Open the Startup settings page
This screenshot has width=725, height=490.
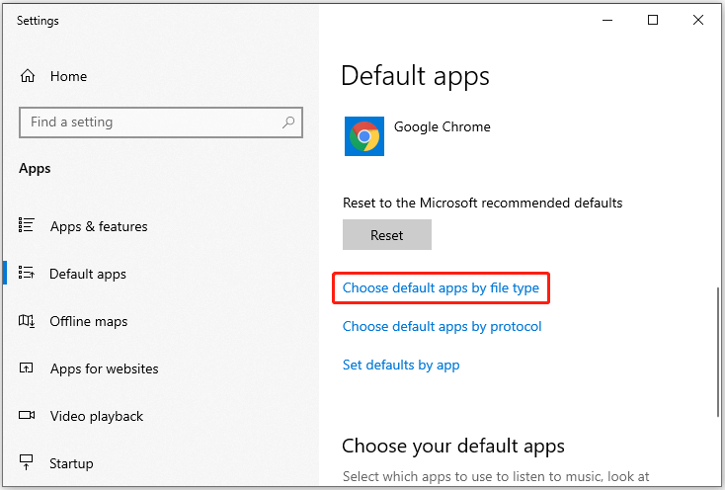[x=71, y=463]
